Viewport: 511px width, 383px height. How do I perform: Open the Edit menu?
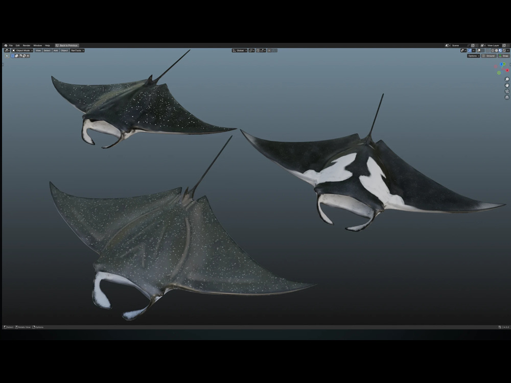[x=17, y=45]
